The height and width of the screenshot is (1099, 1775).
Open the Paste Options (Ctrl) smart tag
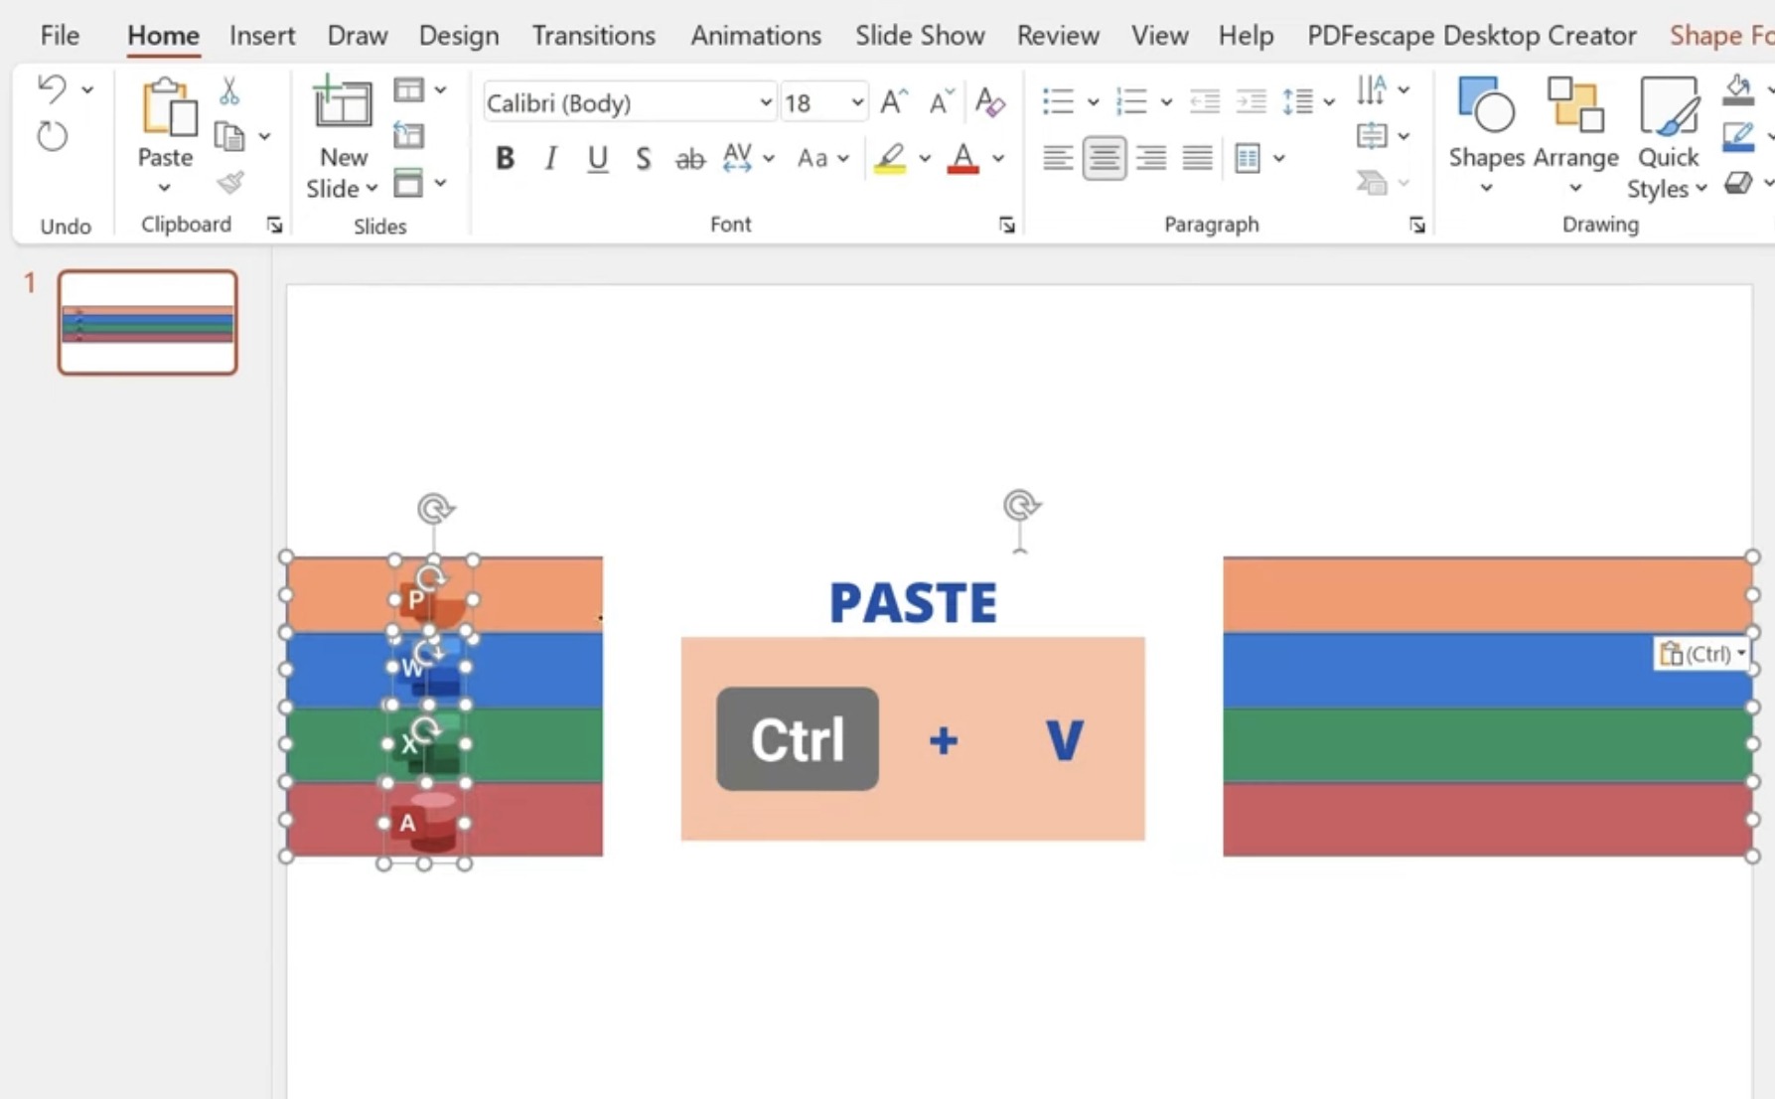point(1702,653)
